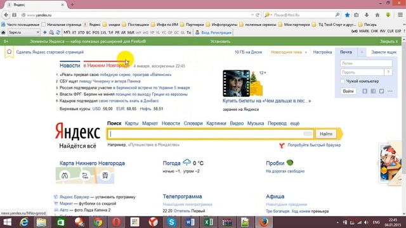Open 10 ГБ на Диске link
406x228 pixels.
(248, 52)
